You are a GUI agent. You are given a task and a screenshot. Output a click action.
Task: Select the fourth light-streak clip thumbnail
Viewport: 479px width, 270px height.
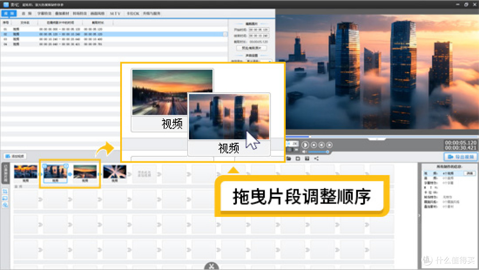click(x=114, y=172)
